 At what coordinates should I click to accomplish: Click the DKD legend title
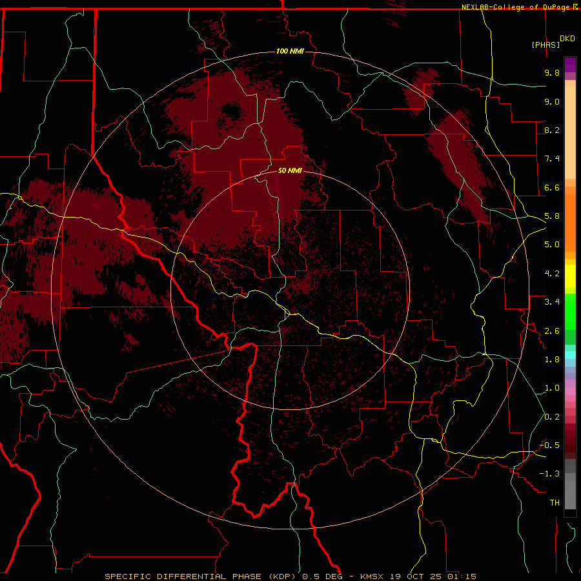coord(567,39)
